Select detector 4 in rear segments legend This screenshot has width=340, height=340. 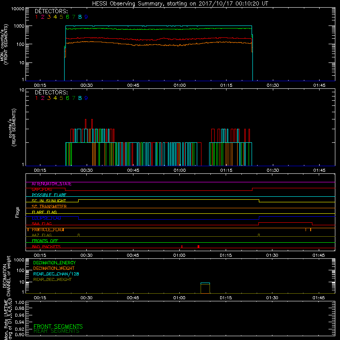(x=55, y=98)
